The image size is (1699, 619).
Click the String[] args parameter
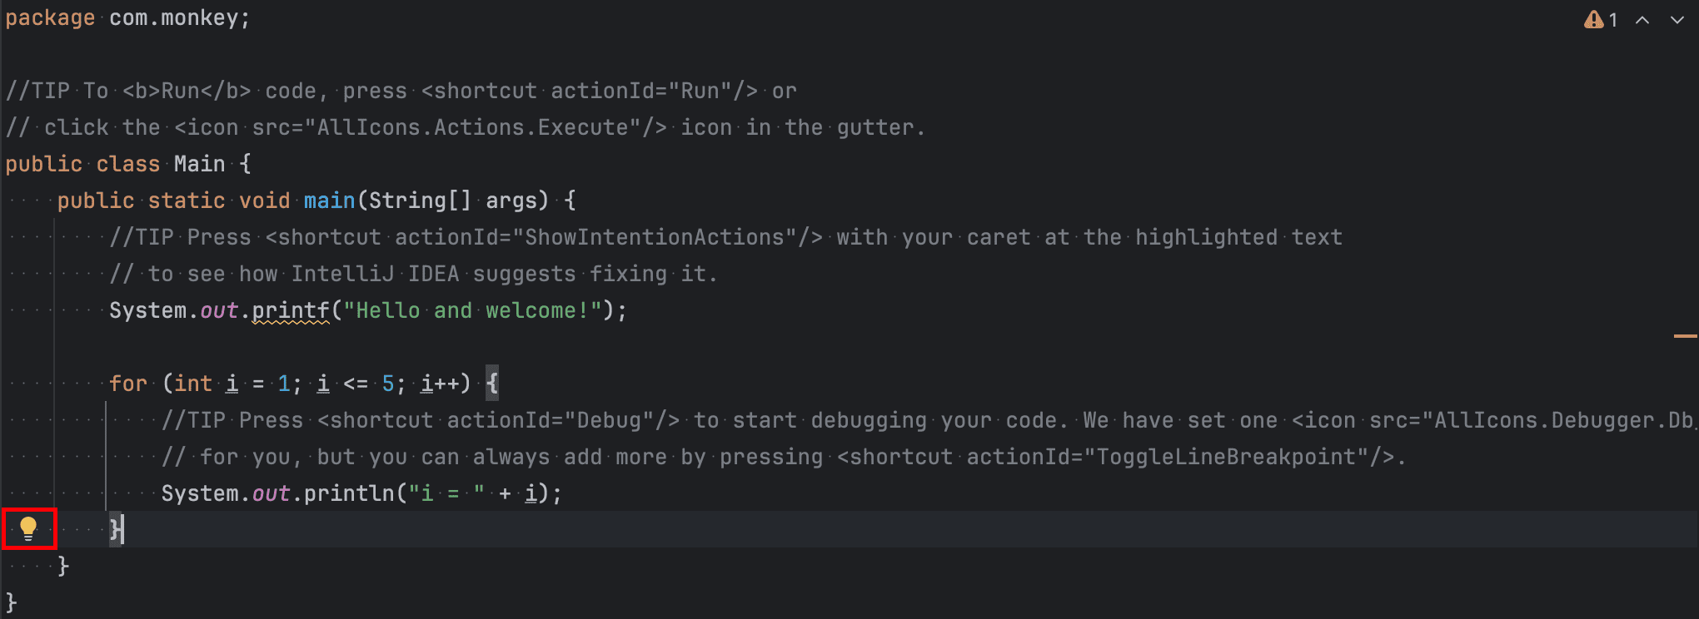point(458,201)
